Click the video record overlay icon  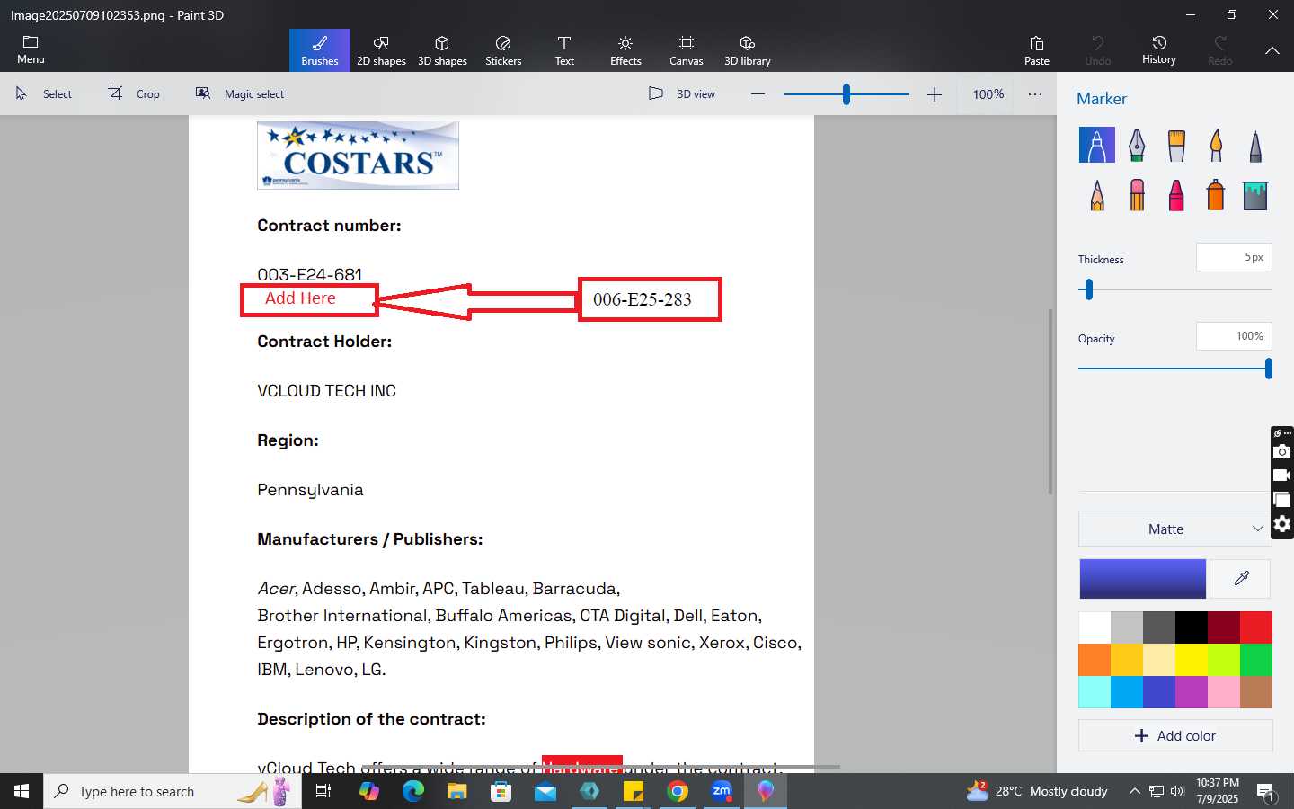(1282, 476)
